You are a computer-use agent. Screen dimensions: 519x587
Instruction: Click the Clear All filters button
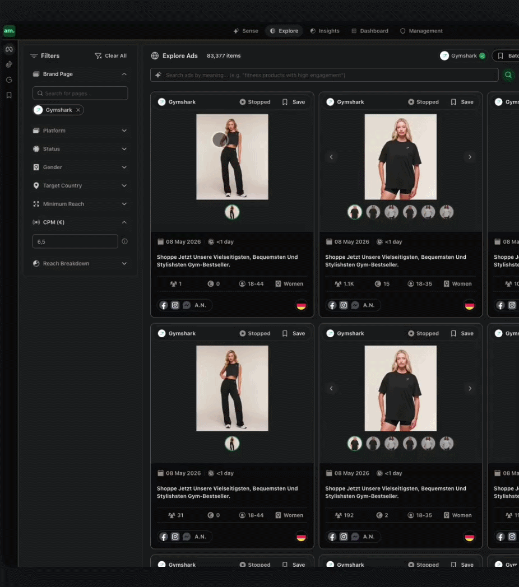[x=110, y=56]
